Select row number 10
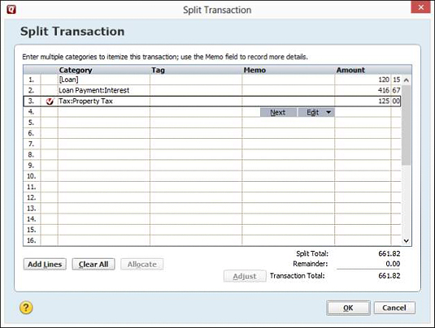This screenshot has width=435, height=328. click(32, 176)
